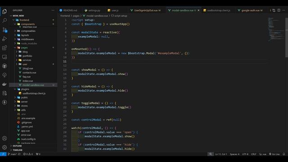288x162 pixels.
Task: Open the Accounts menu icon
Action: point(4,138)
